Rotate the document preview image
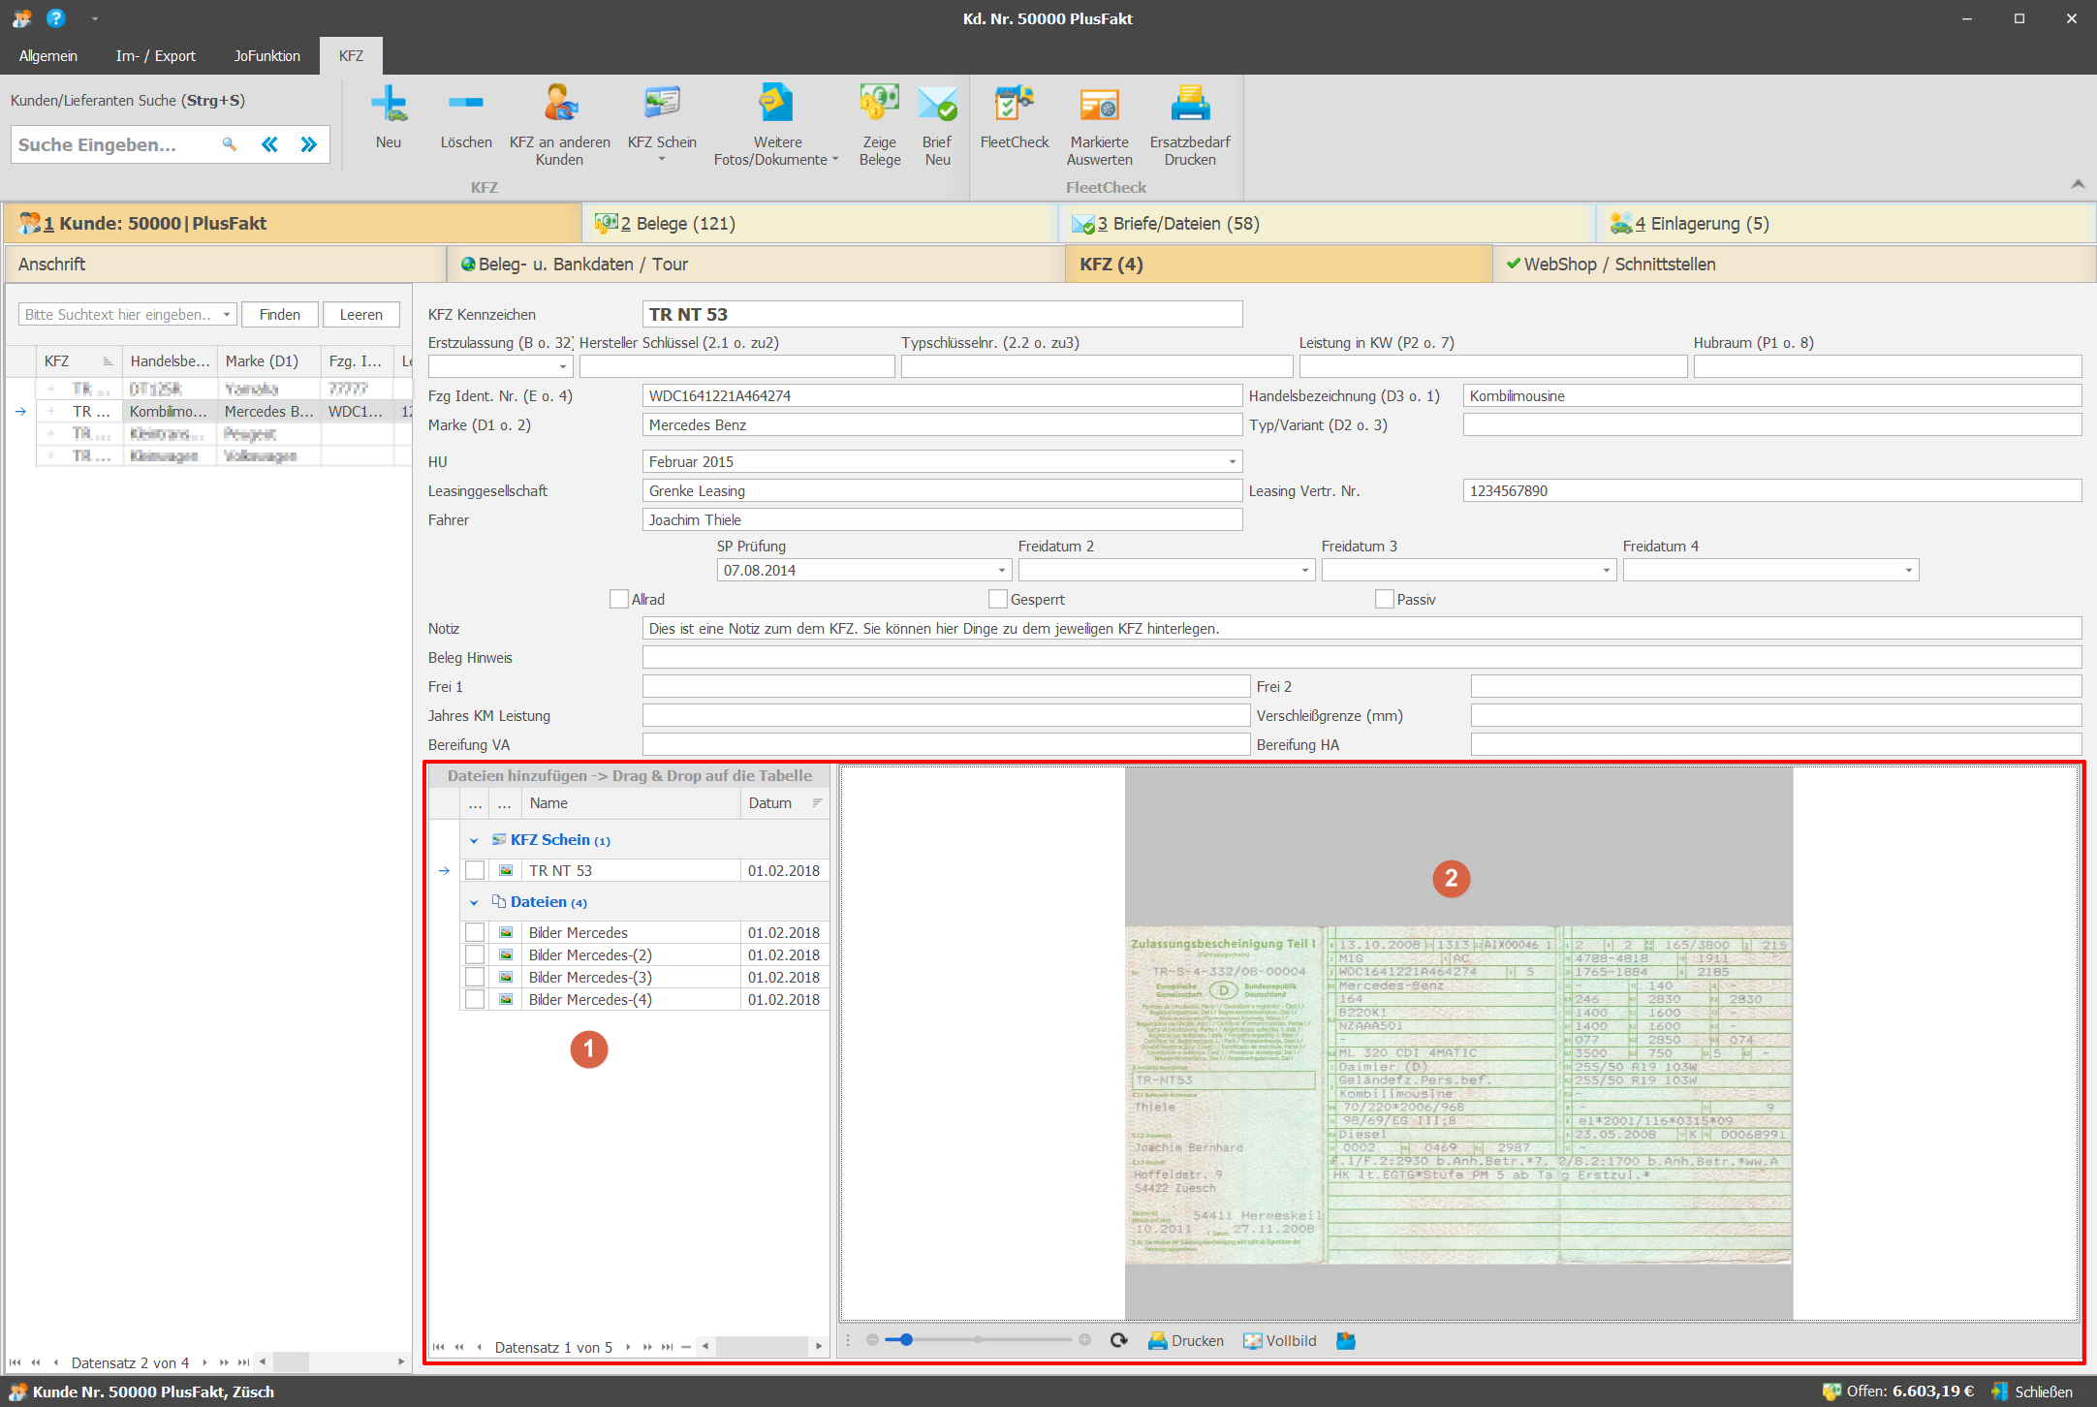Viewport: 2097px width, 1407px height. click(x=1119, y=1340)
